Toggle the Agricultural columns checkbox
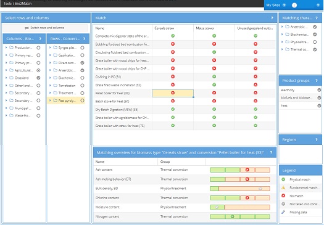This screenshot has width=324, height=225. click(38, 70)
